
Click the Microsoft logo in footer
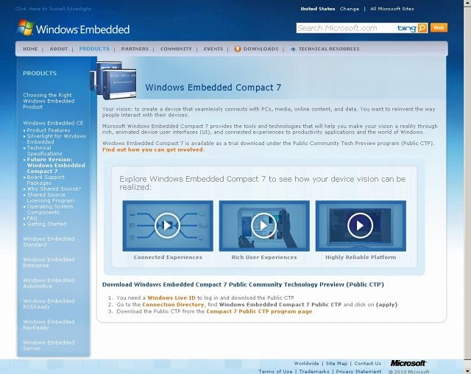pos(408,363)
